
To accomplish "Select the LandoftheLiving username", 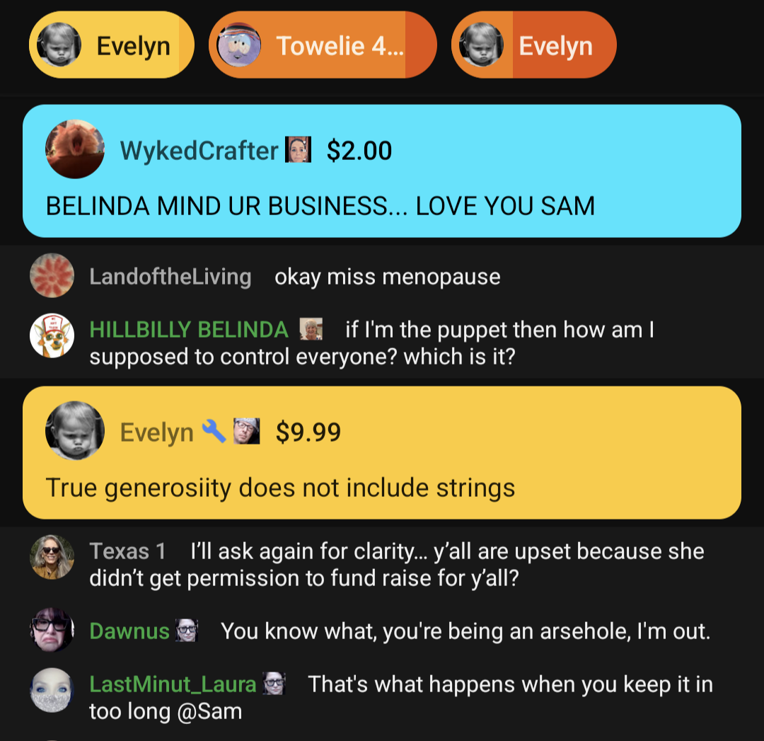I will (x=170, y=277).
